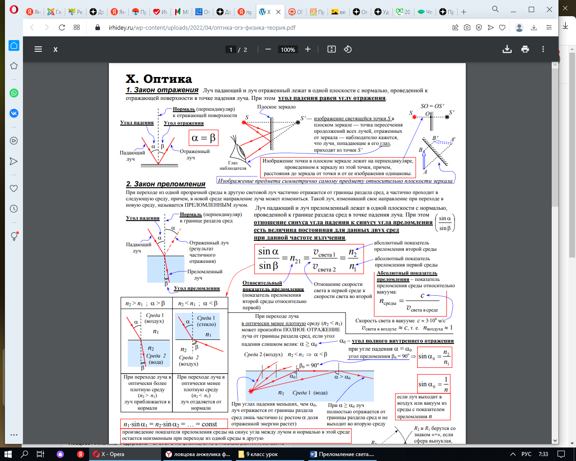This screenshot has width=576, height=461.
Task: Open the PDF viewer more actions menu
Action: pos(543,49)
